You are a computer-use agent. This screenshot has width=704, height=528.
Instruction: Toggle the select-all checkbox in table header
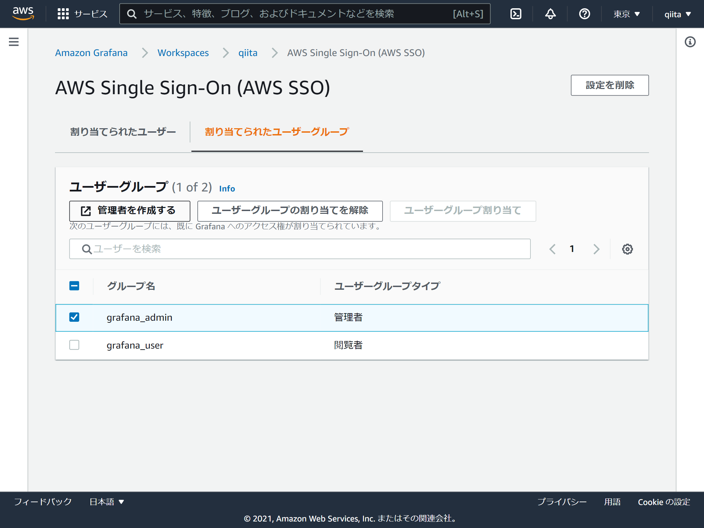[74, 286]
